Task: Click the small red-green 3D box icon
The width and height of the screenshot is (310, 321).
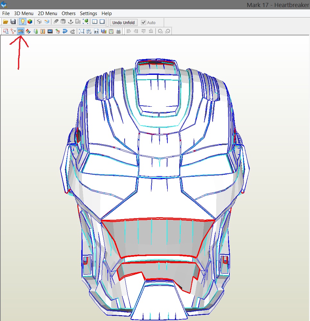Action: (58, 31)
